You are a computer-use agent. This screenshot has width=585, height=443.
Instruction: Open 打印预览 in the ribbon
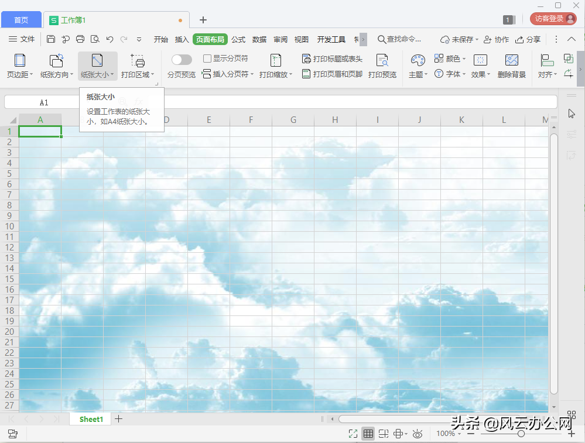382,66
